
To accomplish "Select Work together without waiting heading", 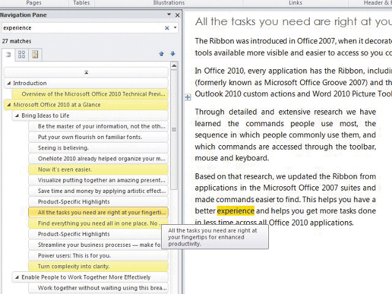I will [x=98, y=288].
